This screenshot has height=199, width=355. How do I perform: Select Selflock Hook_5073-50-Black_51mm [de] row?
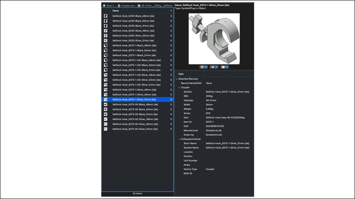(138, 115)
